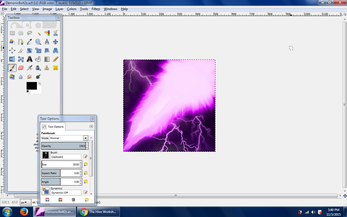Open the Filters menu
The image size is (347, 217).
click(x=96, y=9)
